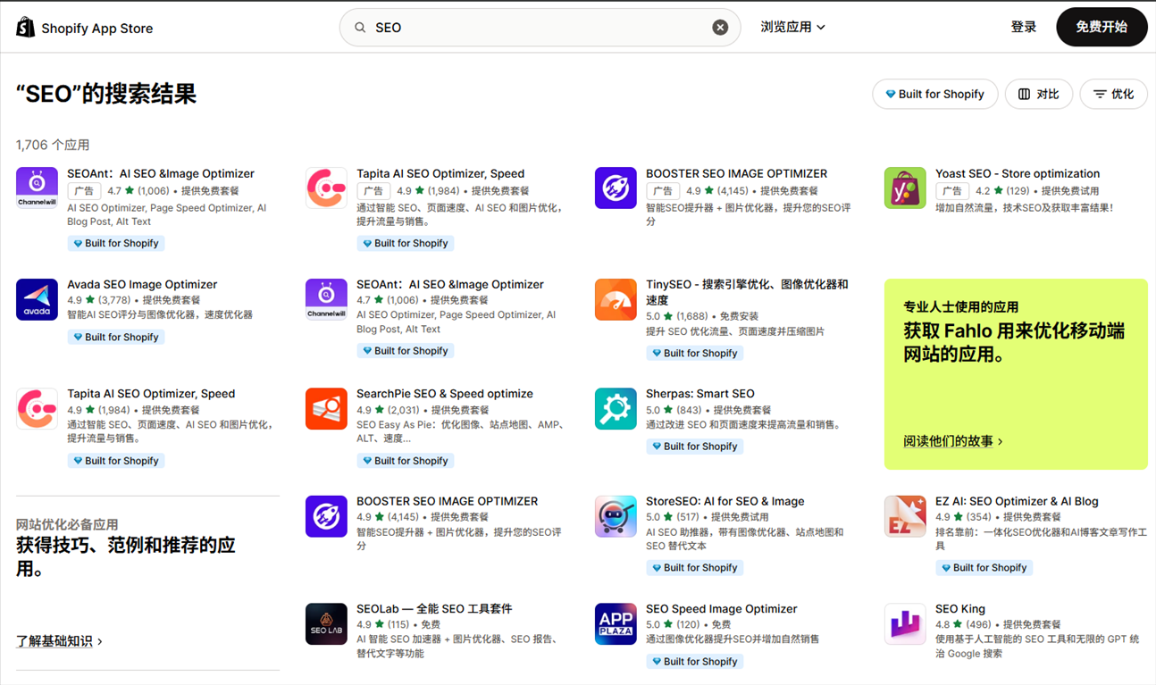Click Built for Shopify badge under TinySEO

click(694, 353)
